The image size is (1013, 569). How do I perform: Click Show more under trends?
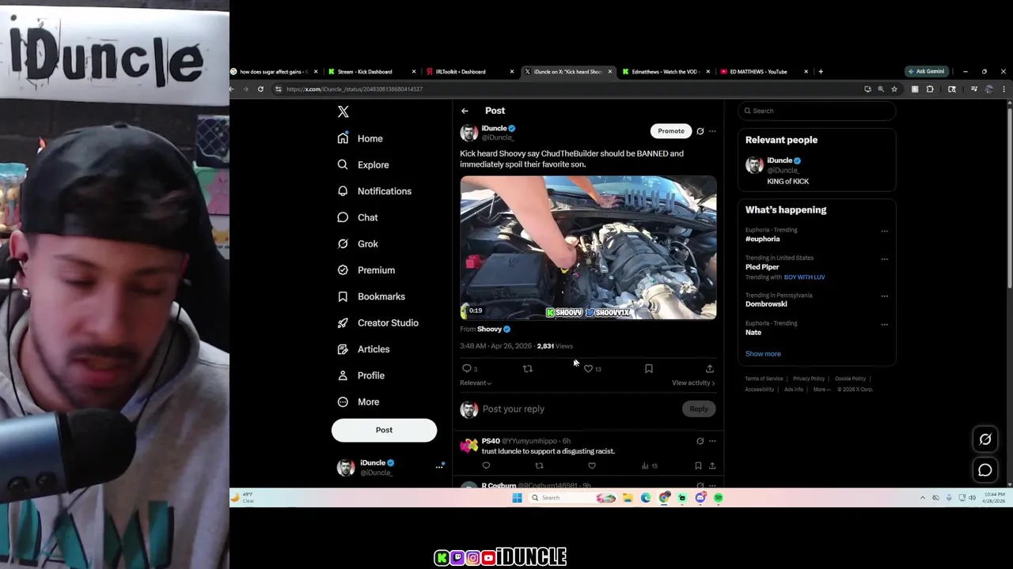tap(763, 354)
